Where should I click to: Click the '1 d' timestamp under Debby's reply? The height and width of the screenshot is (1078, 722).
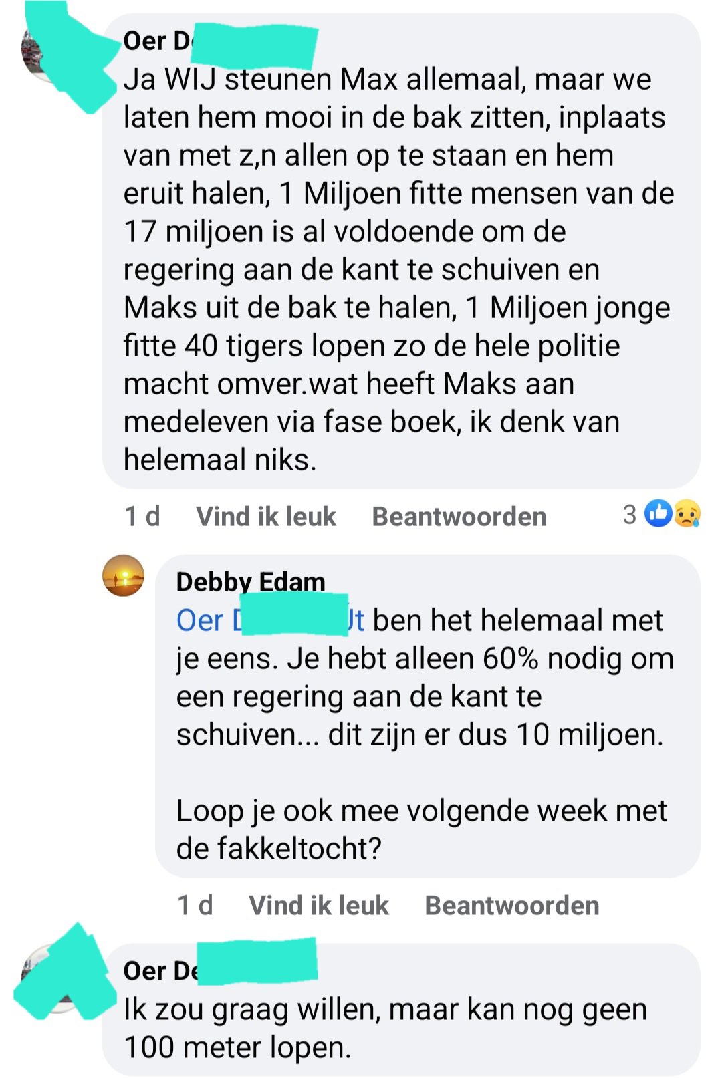[x=195, y=905]
